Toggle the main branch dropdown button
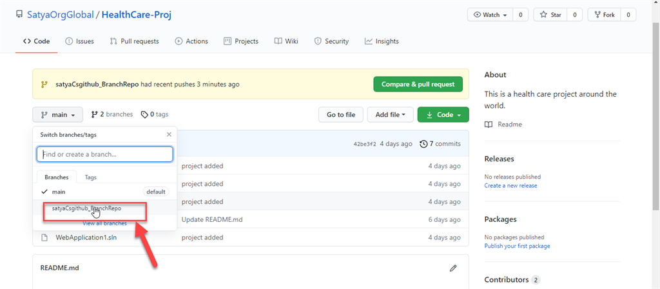Image resolution: width=660 pixels, height=289 pixels. pyautogui.click(x=57, y=115)
